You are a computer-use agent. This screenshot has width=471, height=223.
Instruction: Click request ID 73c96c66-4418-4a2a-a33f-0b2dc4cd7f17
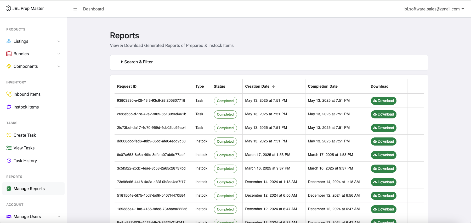pyautogui.click(x=151, y=182)
